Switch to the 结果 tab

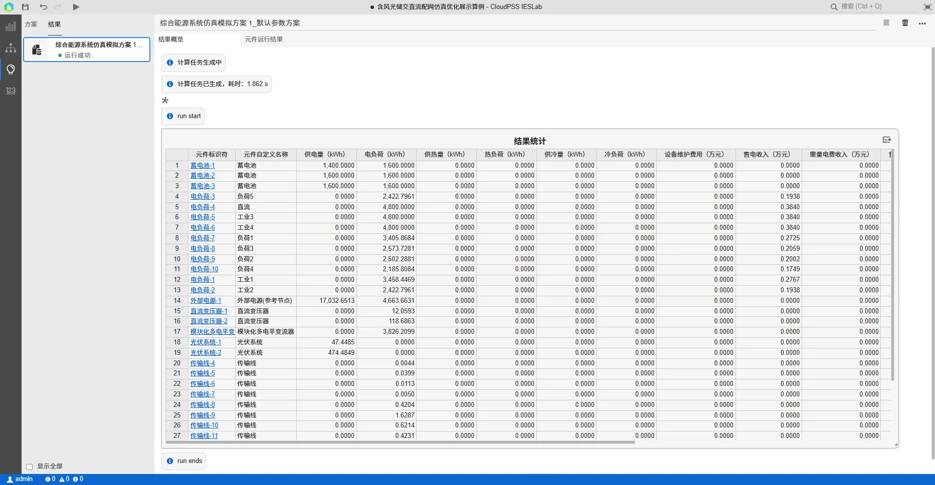(x=54, y=24)
